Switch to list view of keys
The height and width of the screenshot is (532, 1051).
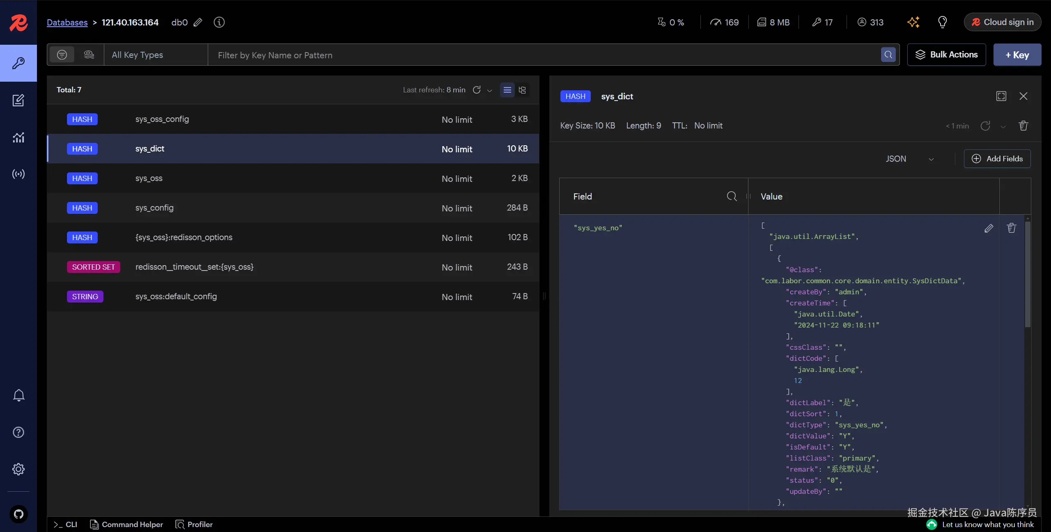tap(507, 90)
